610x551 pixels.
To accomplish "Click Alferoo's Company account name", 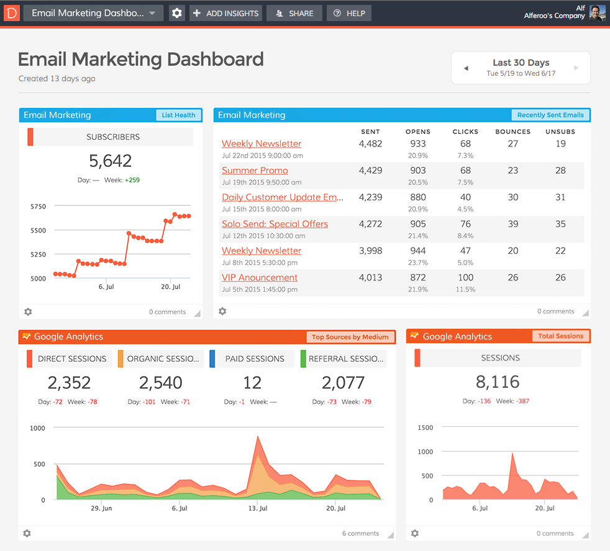I will tap(554, 16).
